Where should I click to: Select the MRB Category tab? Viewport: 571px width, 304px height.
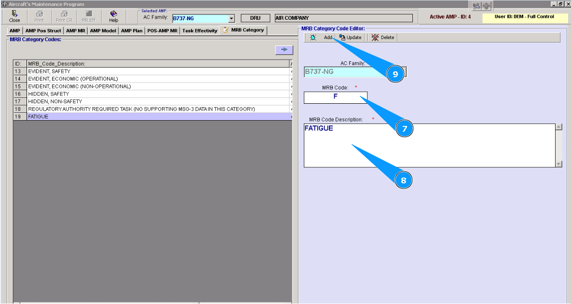(244, 30)
